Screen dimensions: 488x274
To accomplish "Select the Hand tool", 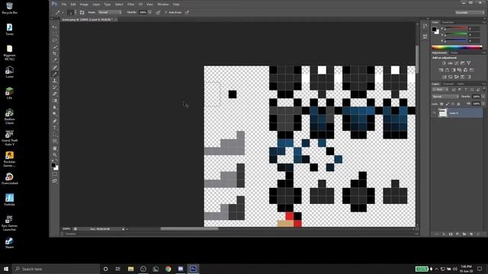I will click(x=55, y=148).
